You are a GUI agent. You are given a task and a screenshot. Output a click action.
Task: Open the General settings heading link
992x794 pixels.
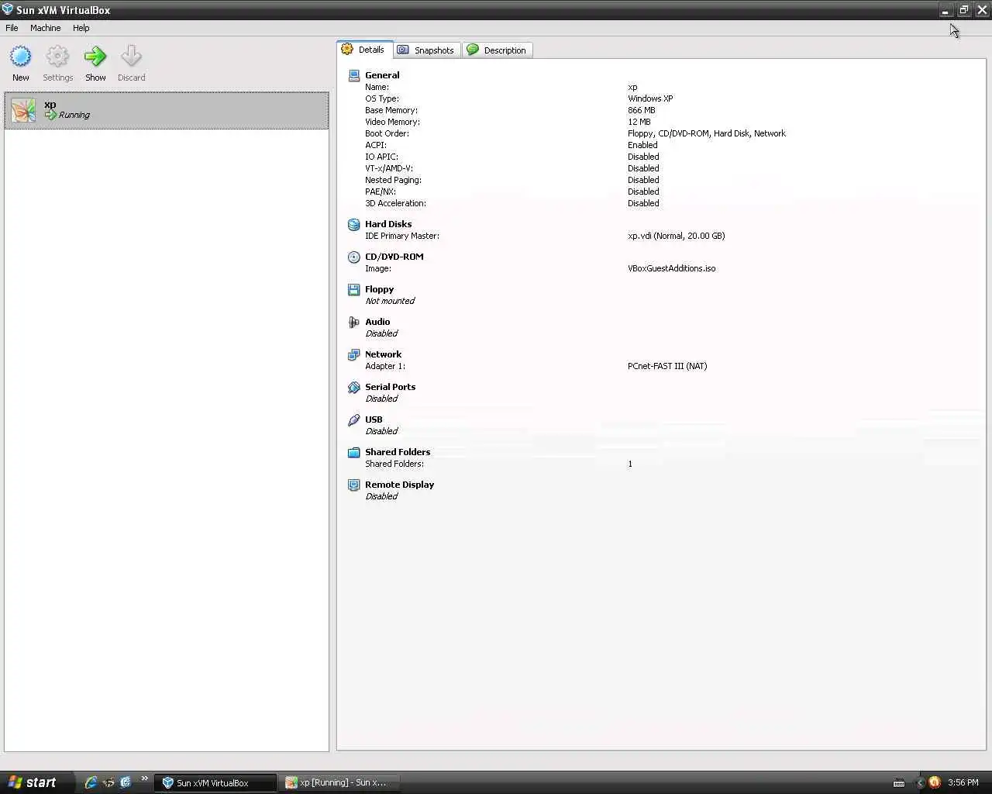382,75
